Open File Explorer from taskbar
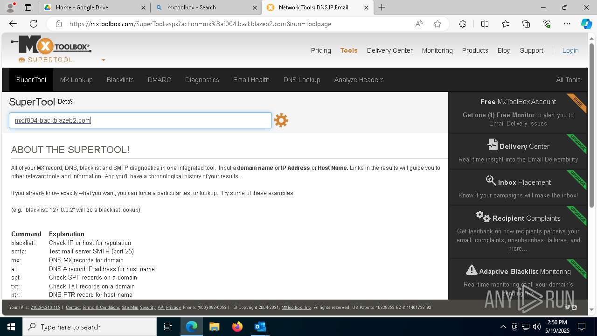597x336 pixels. point(215,327)
